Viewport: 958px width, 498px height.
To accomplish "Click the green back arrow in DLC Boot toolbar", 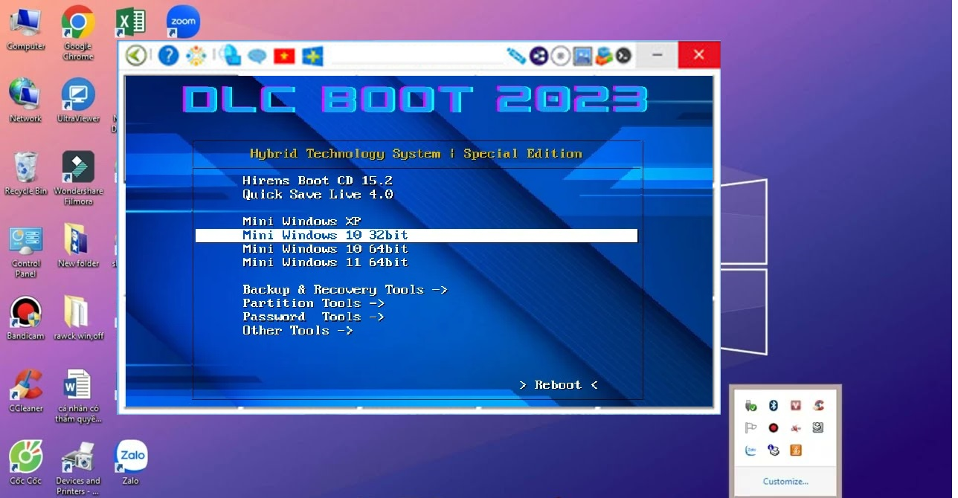I will 136,56.
